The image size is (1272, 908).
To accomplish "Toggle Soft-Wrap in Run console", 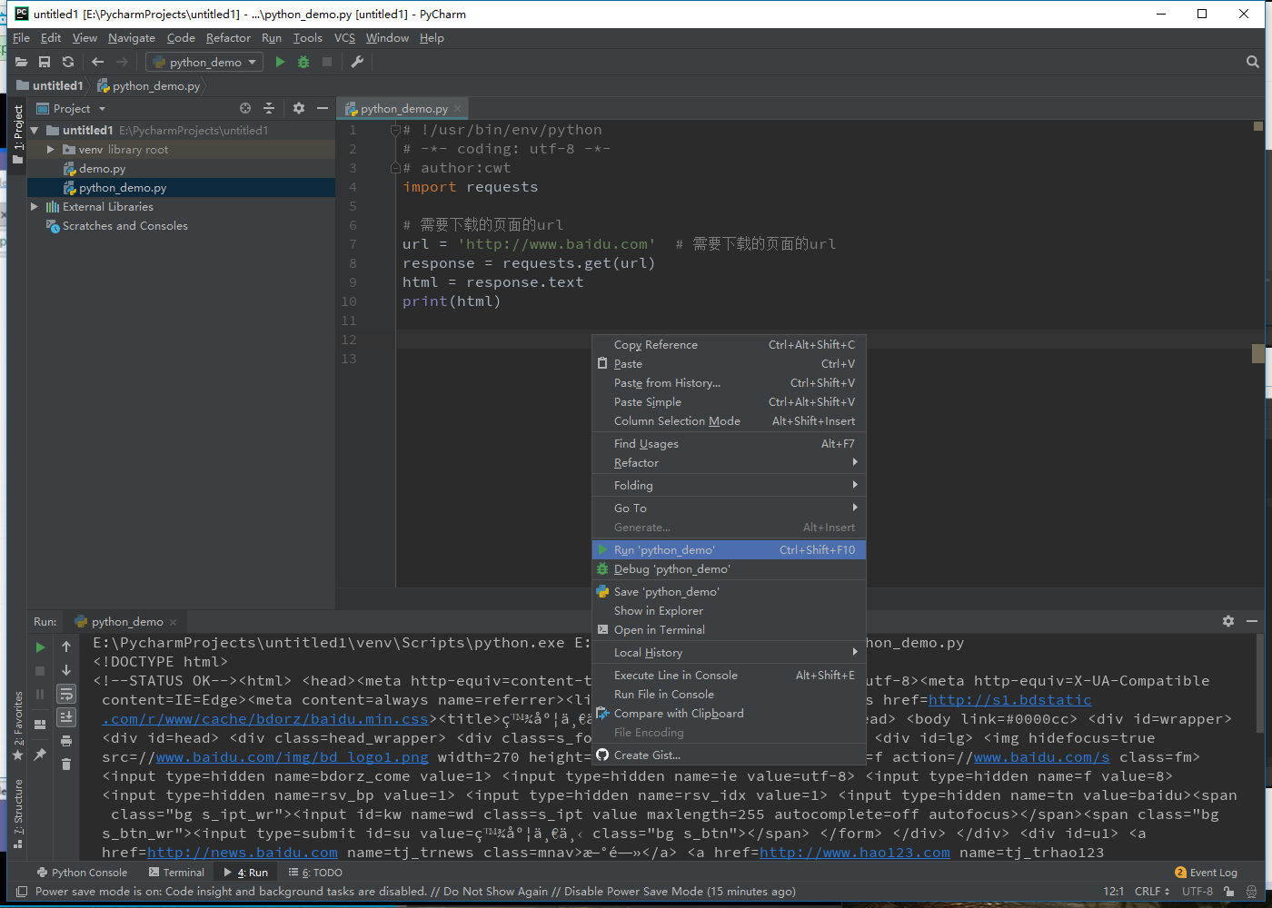I will pos(66,694).
